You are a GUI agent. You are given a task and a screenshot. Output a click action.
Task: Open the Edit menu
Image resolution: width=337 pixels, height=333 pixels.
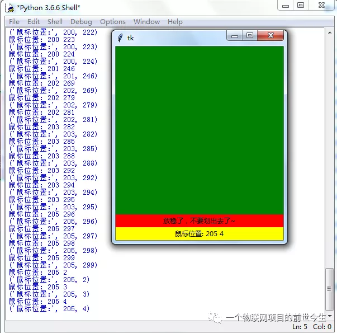(x=34, y=22)
